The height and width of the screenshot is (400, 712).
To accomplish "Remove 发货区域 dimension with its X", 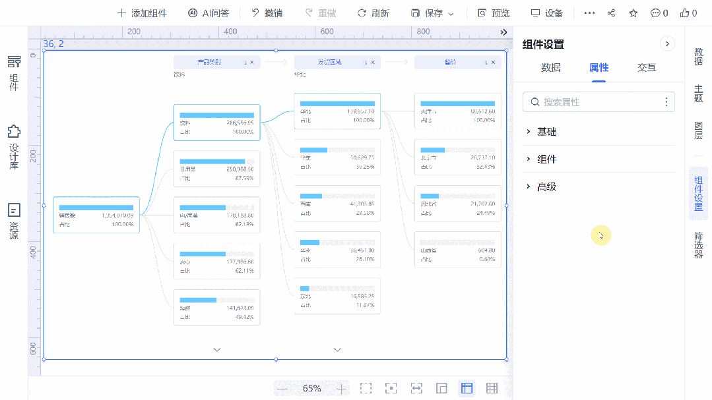I will 373,62.
